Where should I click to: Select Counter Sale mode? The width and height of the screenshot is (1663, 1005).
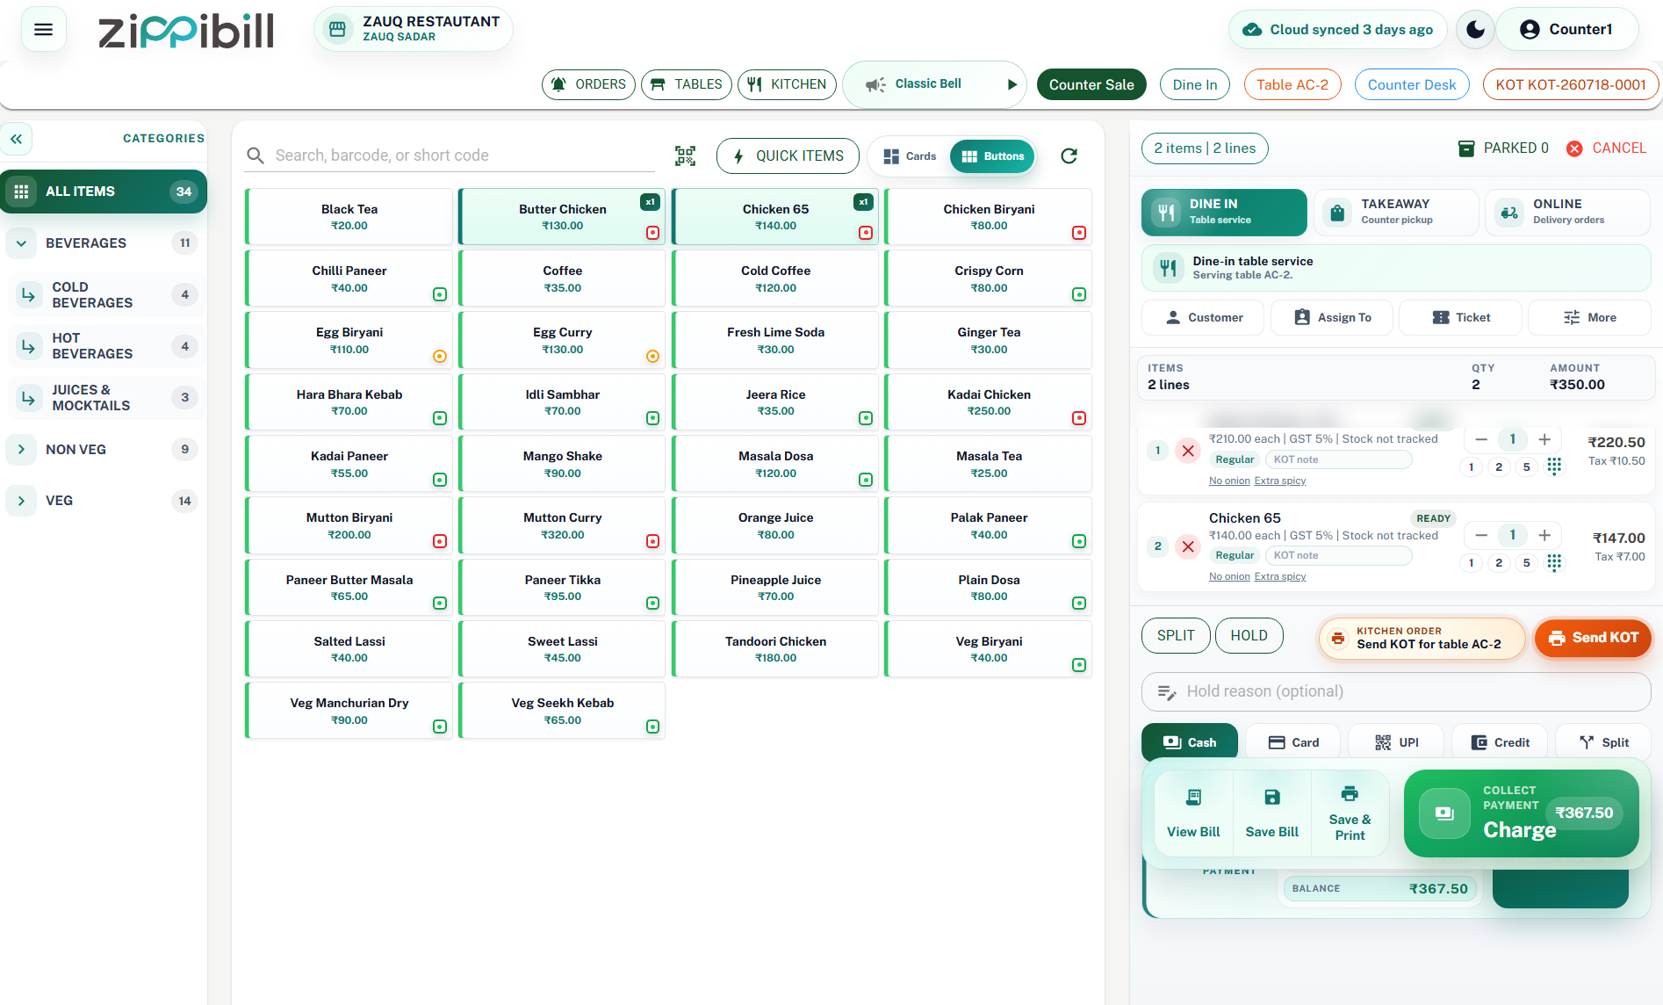pyautogui.click(x=1091, y=84)
